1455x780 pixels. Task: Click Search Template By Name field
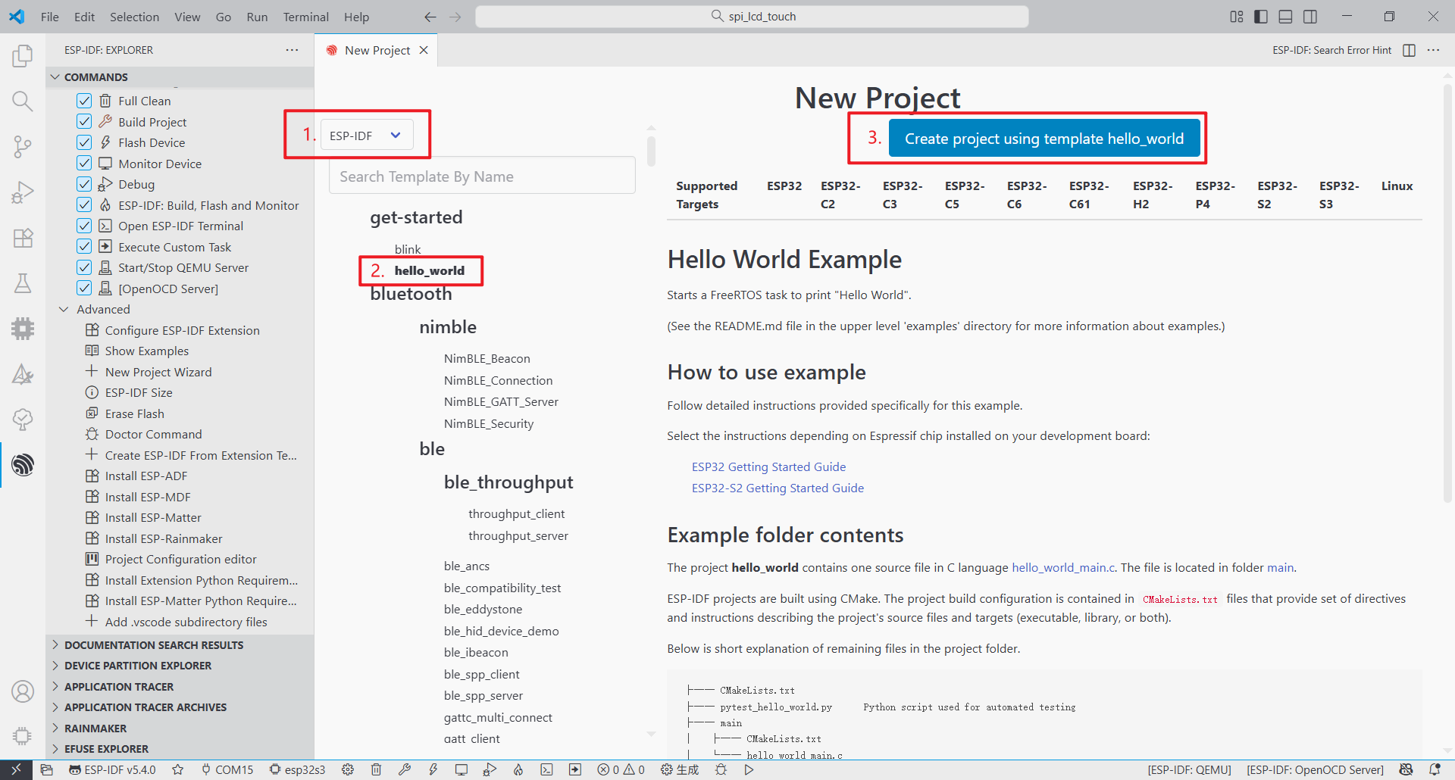(482, 176)
